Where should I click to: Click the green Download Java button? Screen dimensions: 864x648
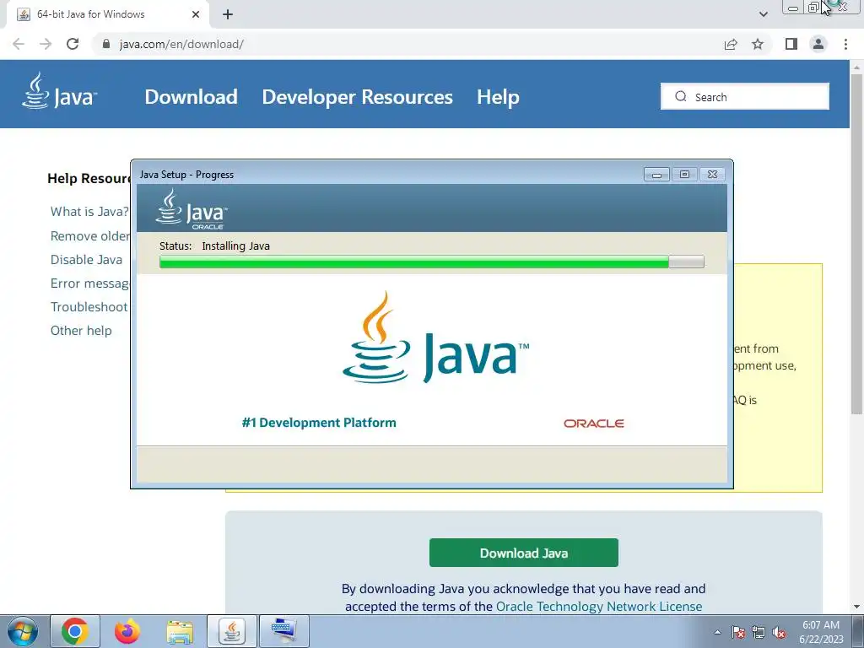click(523, 553)
